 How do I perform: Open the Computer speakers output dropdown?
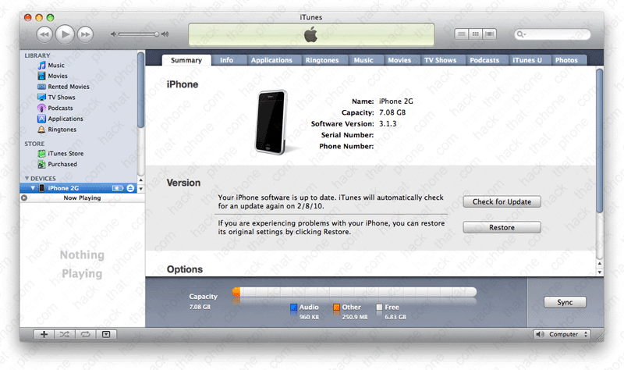(x=562, y=334)
